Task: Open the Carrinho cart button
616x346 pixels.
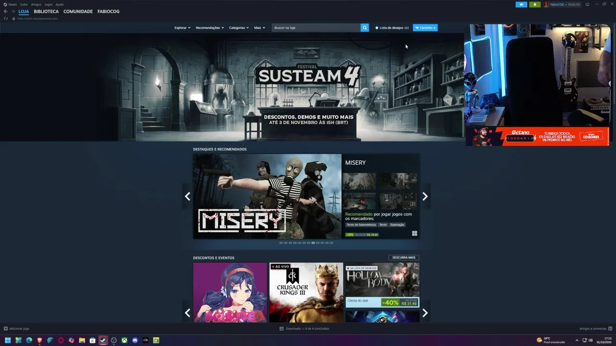Action: (425, 28)
